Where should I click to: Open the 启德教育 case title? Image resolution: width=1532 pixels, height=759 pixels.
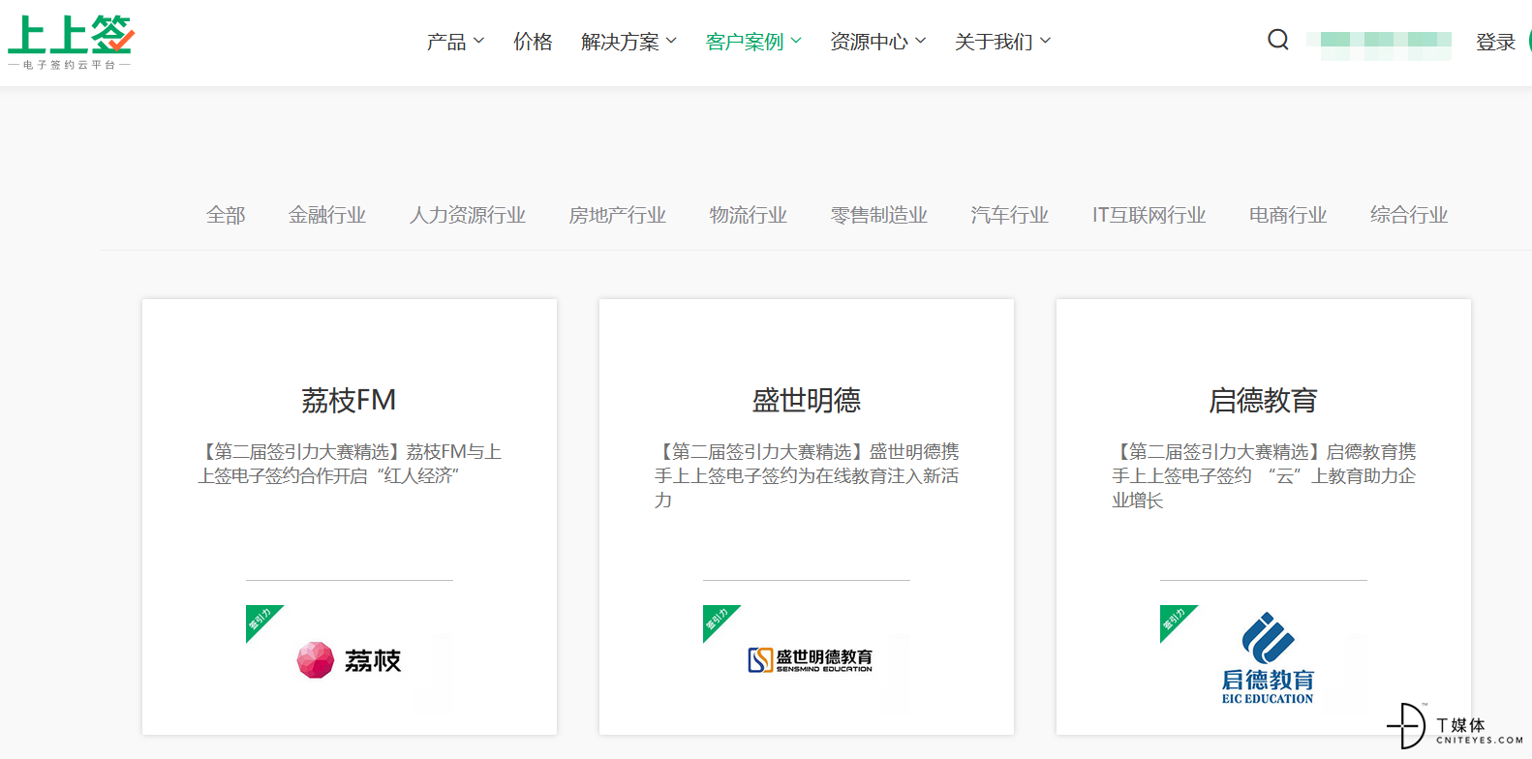pyautogui.click(x=1264, y=400)
